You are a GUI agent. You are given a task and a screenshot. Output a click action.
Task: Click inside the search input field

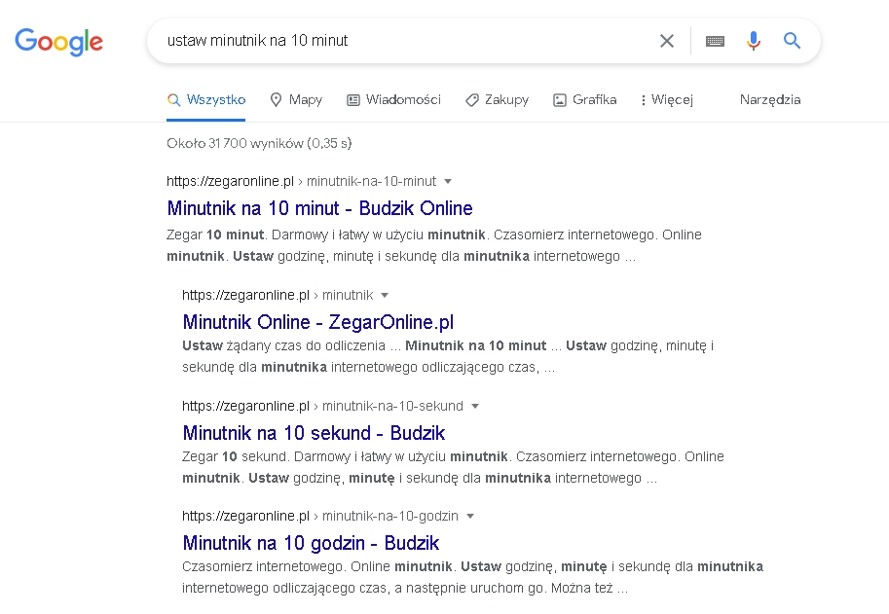pyautogui.click(x=389, y=41)
